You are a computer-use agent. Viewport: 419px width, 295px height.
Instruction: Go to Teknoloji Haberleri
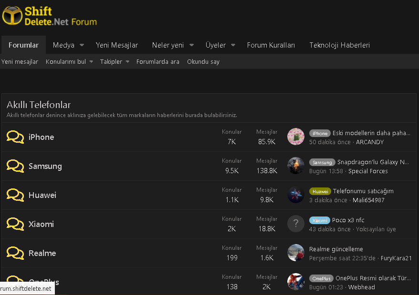click(339, 45)
